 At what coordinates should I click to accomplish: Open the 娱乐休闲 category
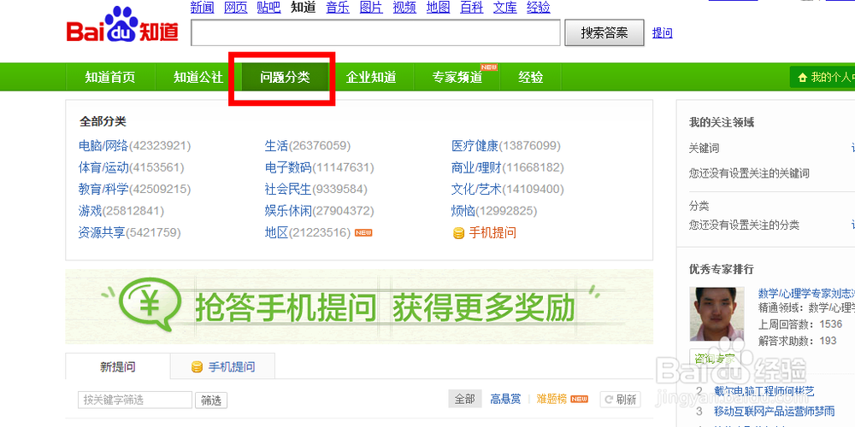click(x=288, y=211)
